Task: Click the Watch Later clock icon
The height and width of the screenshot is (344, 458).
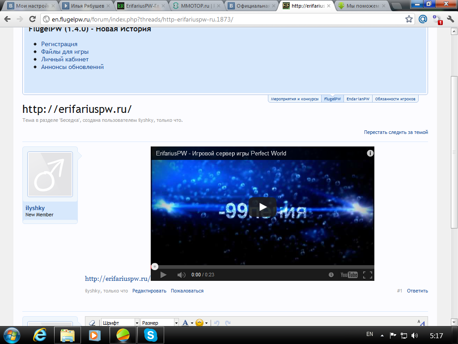Action: (331, 275)
